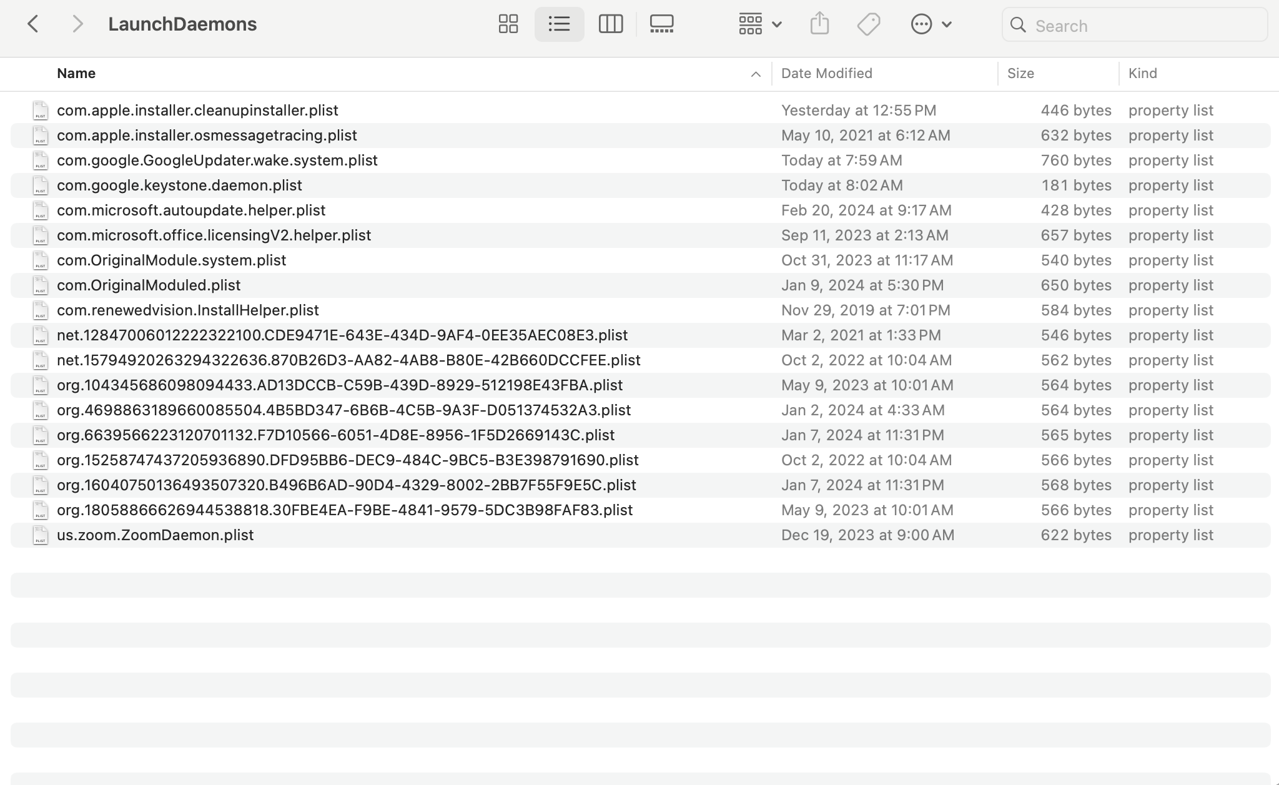Switch to icon view

[x=508, y=24]
